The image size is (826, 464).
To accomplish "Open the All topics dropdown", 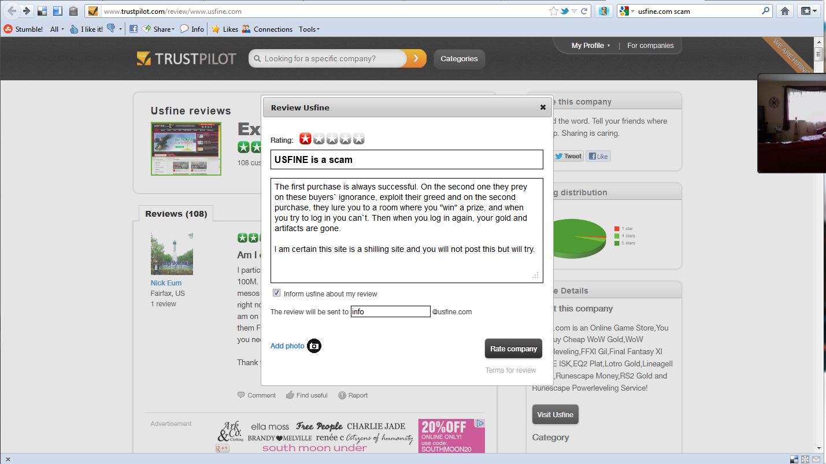I will [57, 29].
